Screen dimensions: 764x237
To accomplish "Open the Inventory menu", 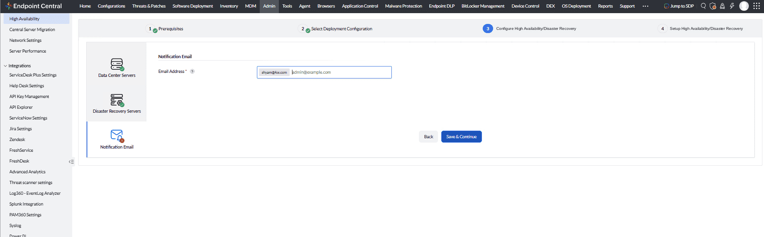I will click(x=229, y=6).
